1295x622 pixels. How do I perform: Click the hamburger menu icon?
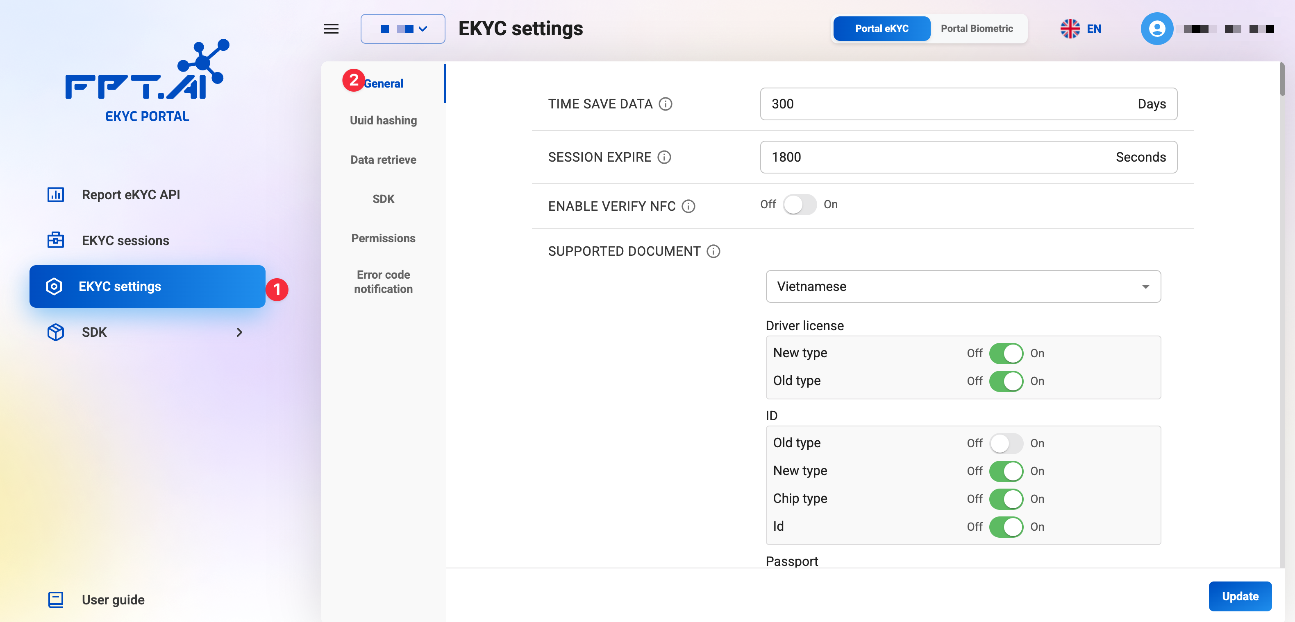tap(331, 29)
